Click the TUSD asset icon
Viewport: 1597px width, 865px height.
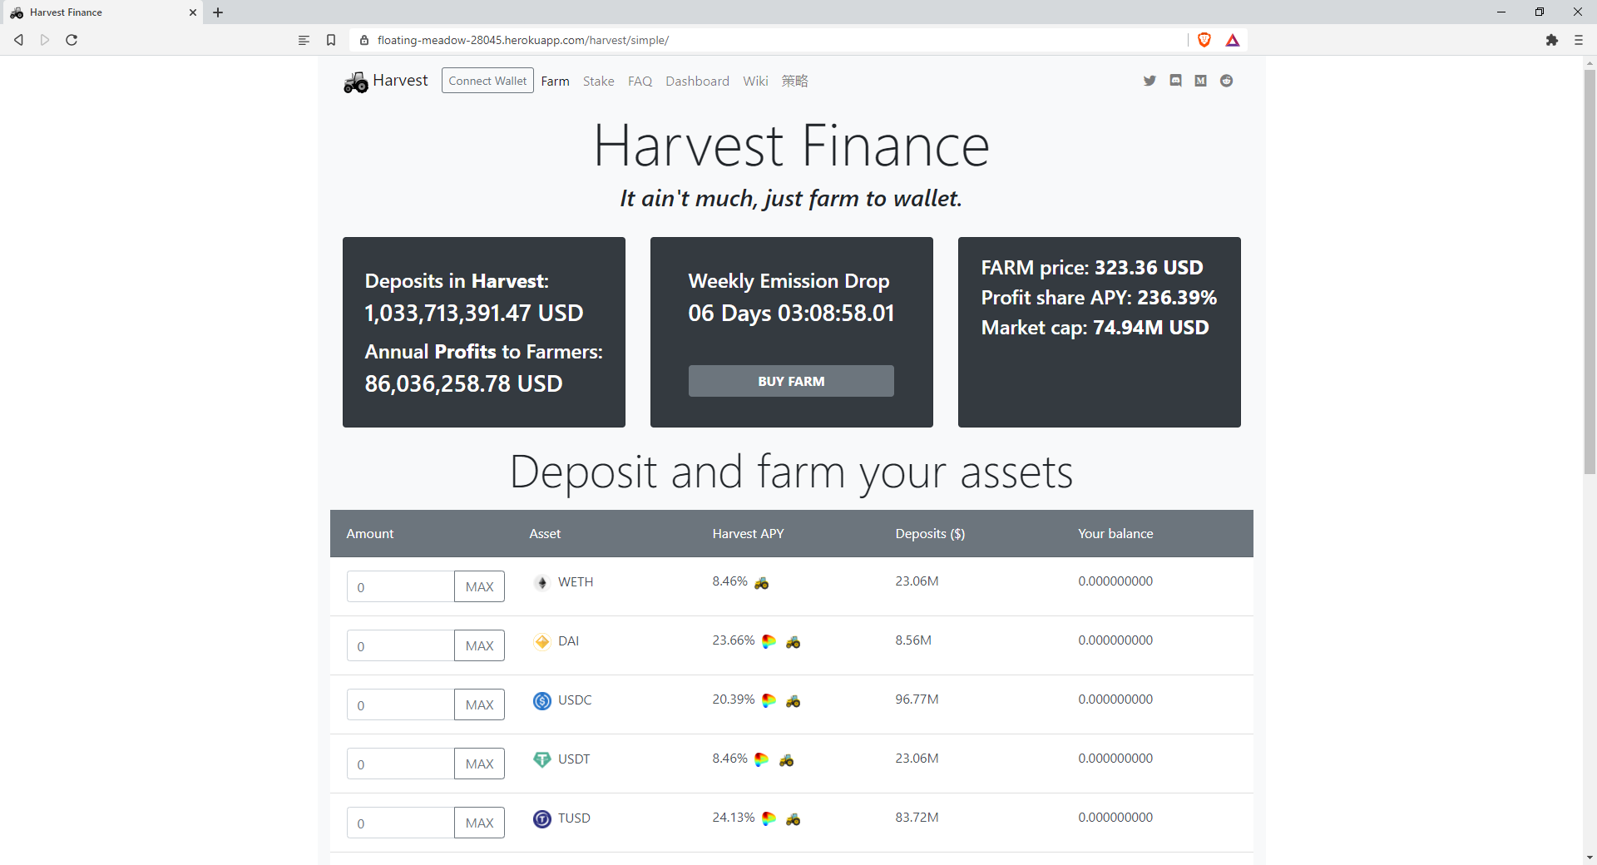click(542, 818)
